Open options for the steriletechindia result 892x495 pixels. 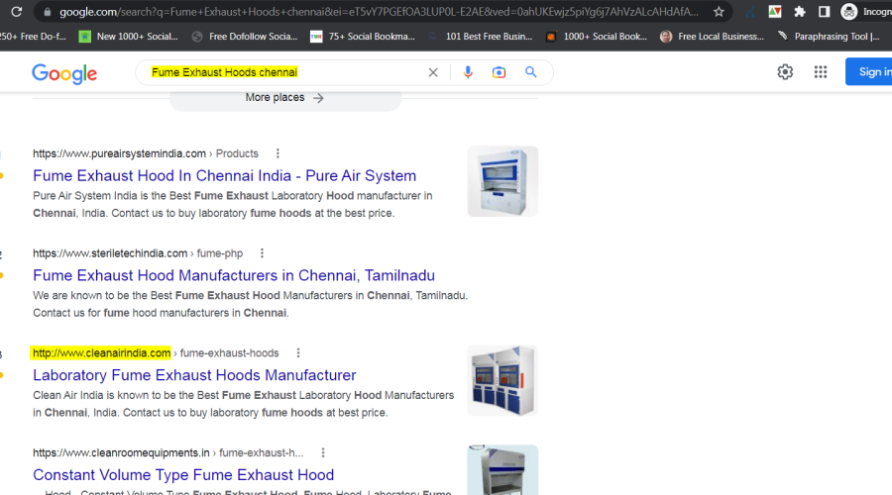click(x=262, y=253)
